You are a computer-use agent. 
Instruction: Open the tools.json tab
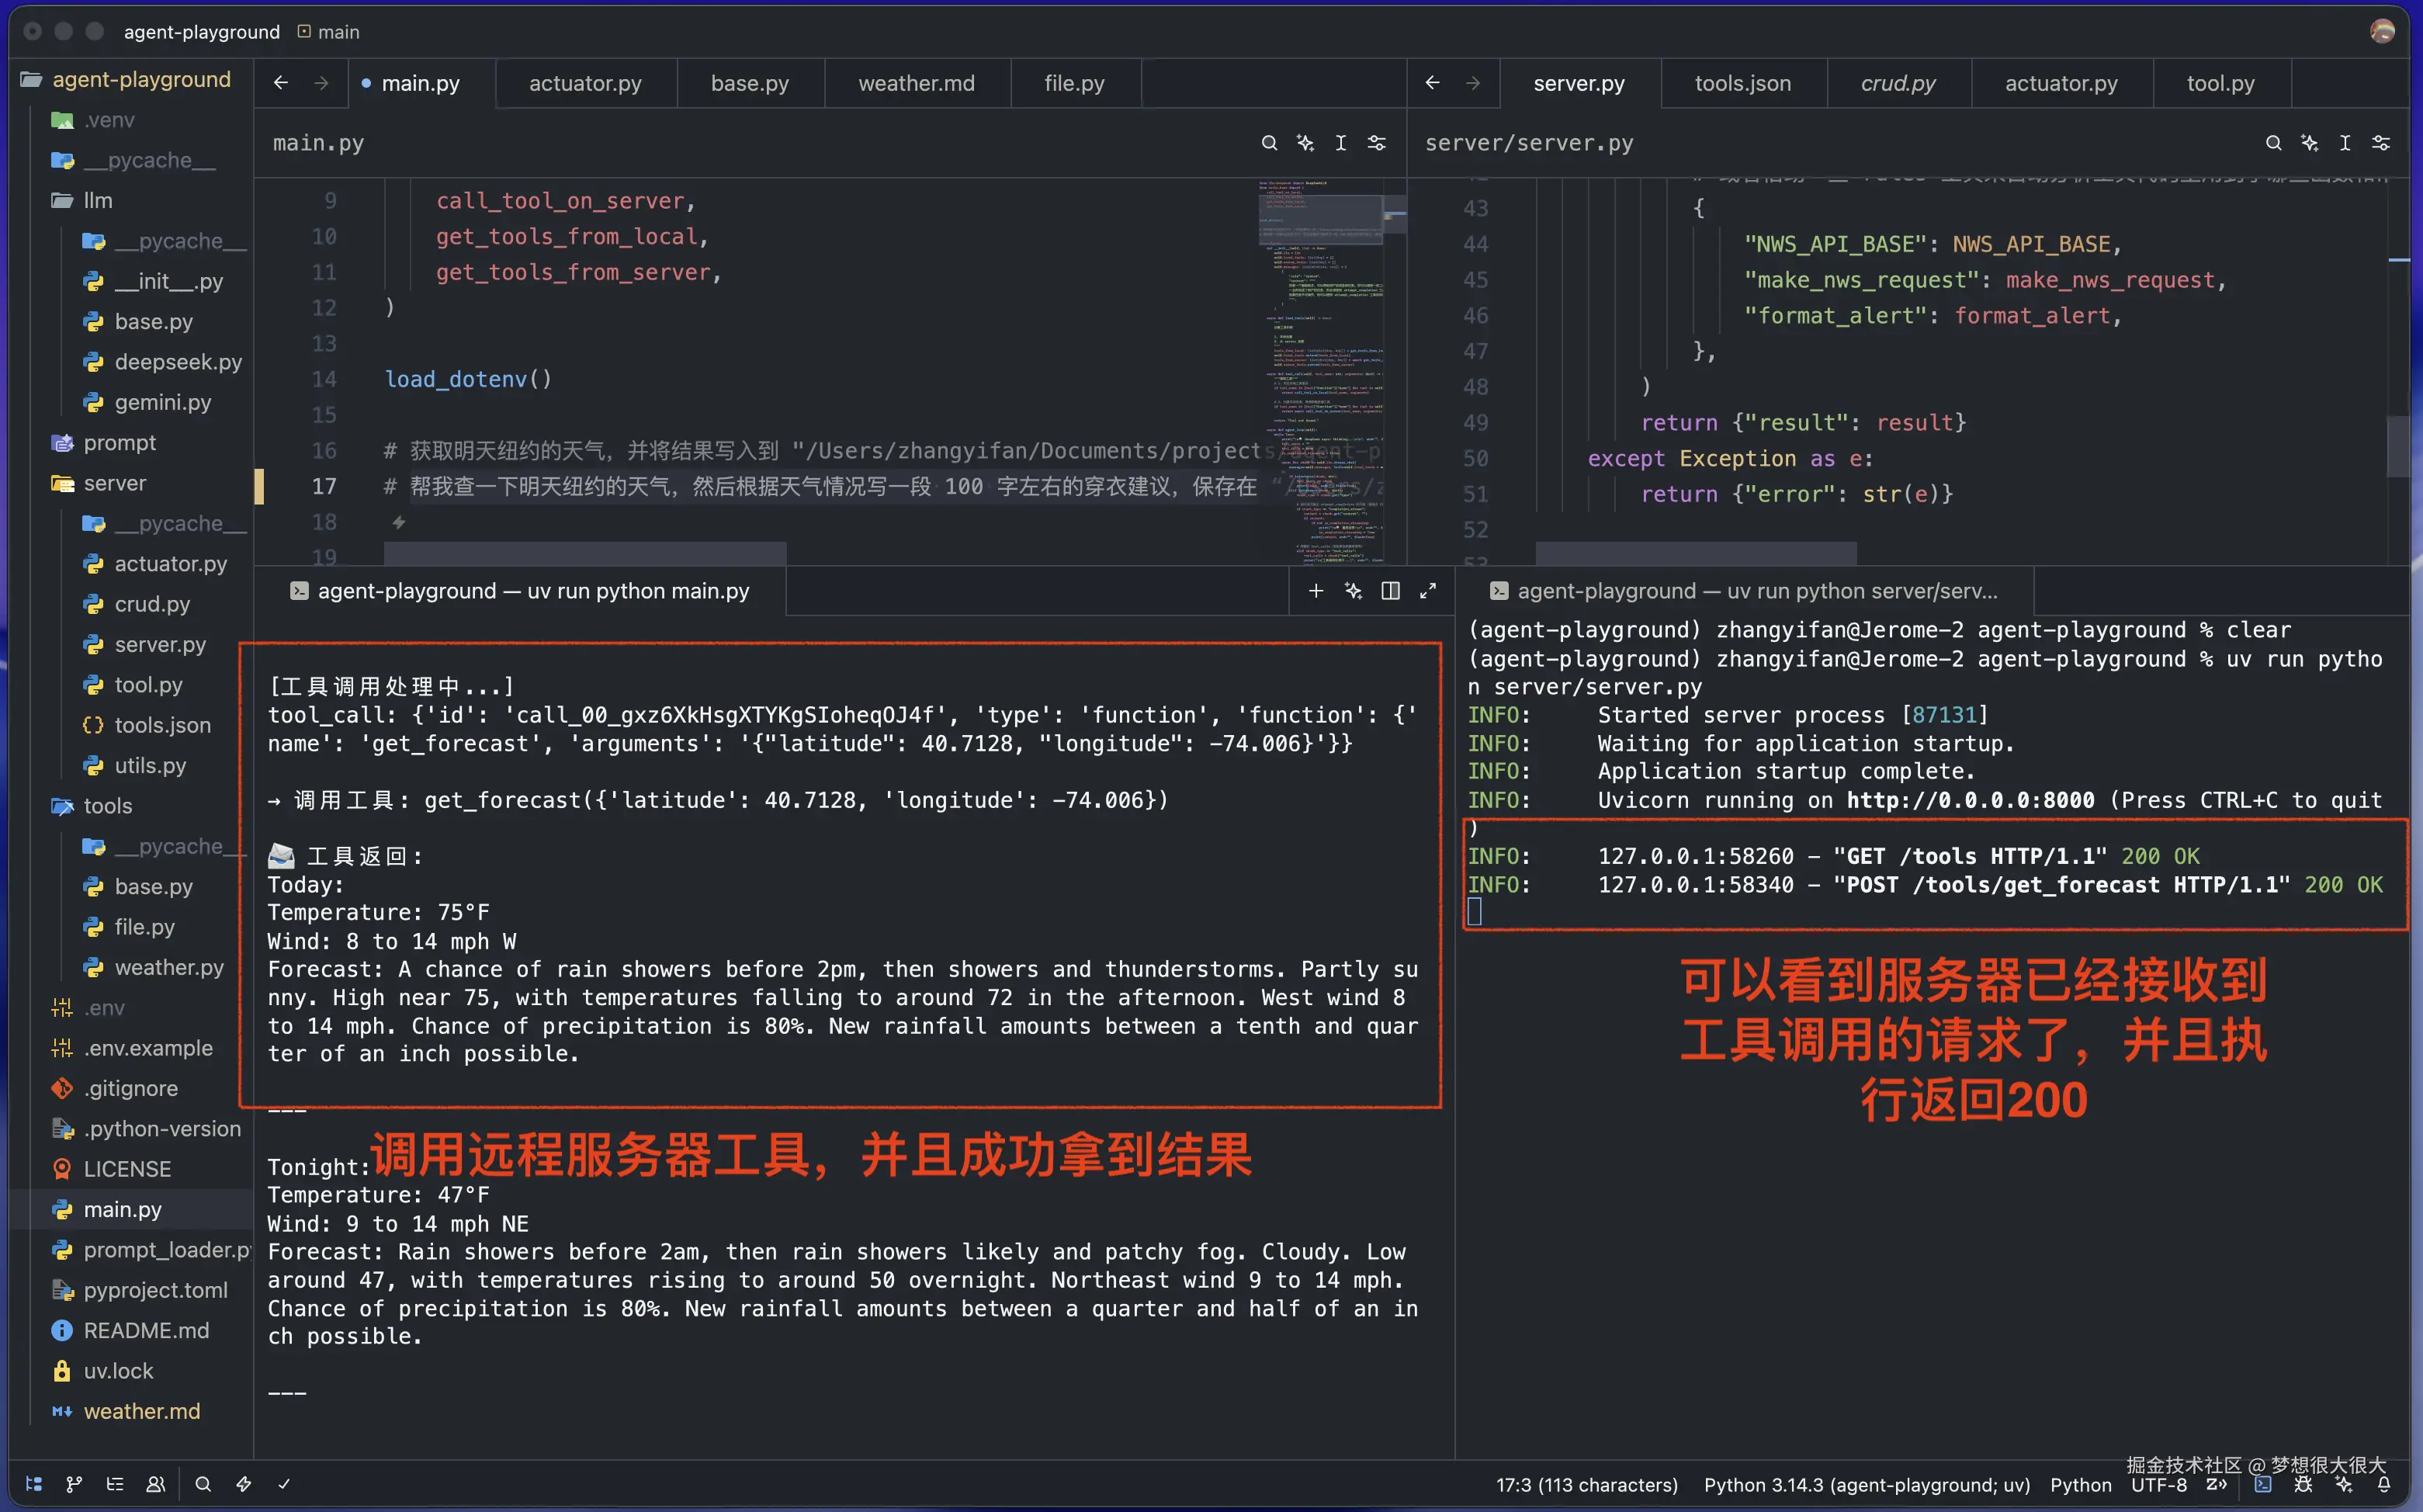[1742, 83]
